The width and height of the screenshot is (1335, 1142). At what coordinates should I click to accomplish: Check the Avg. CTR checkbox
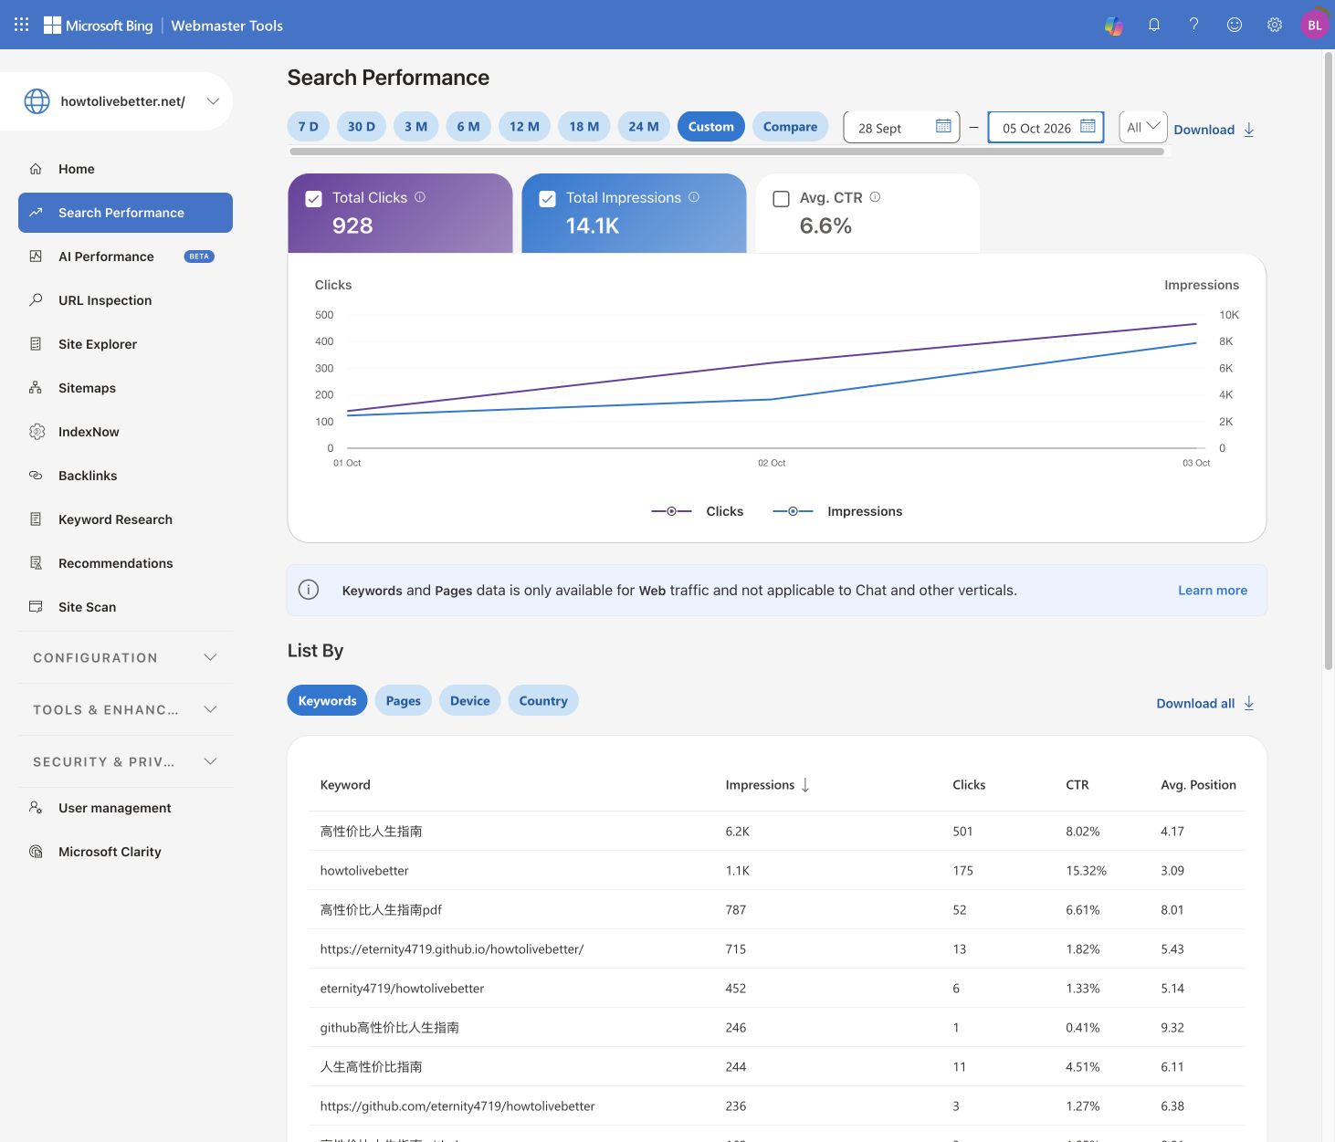[781, 199]
